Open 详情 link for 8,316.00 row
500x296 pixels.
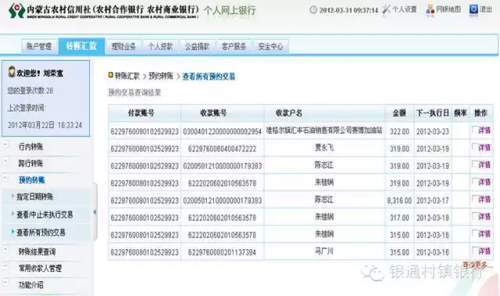[x=484, y=199]
